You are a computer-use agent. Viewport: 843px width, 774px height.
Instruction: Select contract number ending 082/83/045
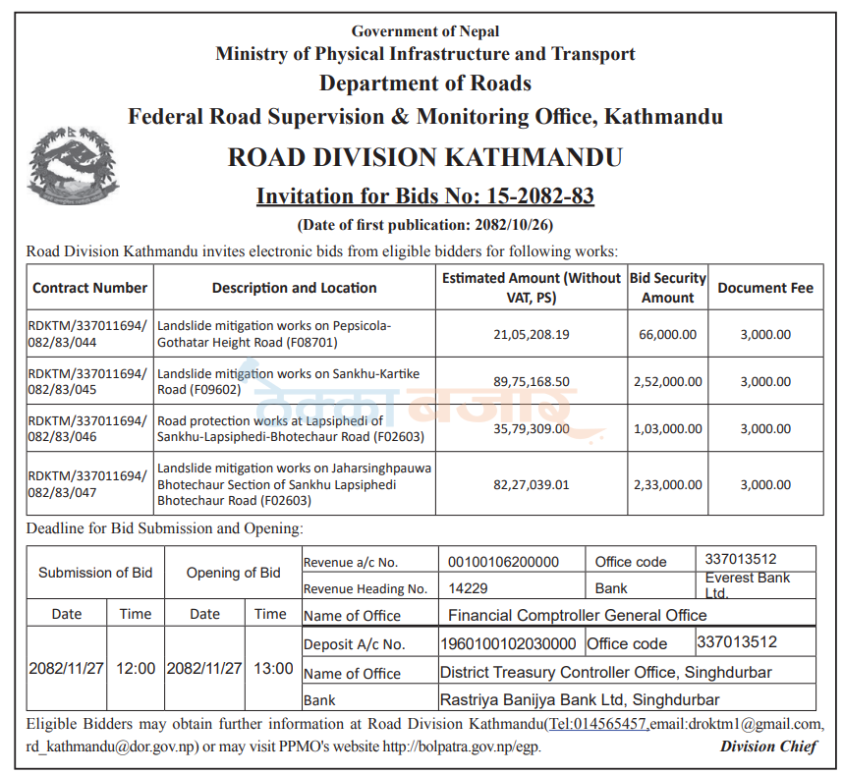click(87, 381)
